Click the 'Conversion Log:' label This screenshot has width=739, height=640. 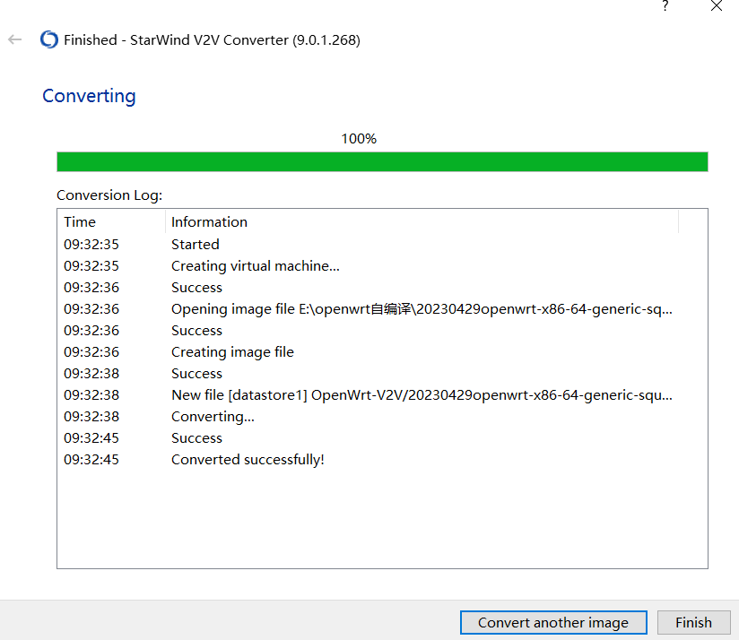point(109,195)
